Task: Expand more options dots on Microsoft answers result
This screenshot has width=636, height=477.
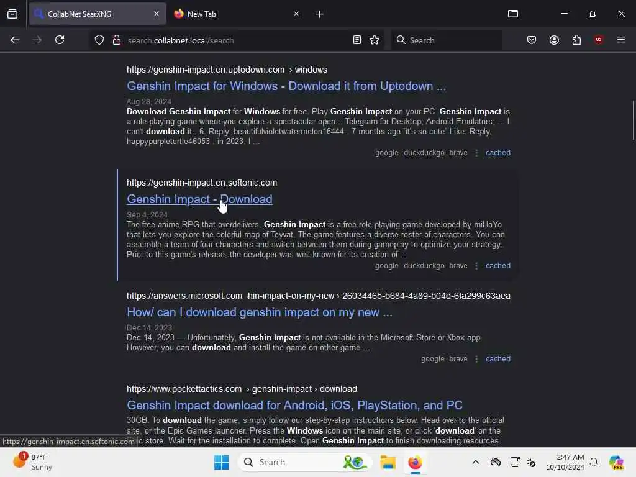Action: tap(476, 359)
